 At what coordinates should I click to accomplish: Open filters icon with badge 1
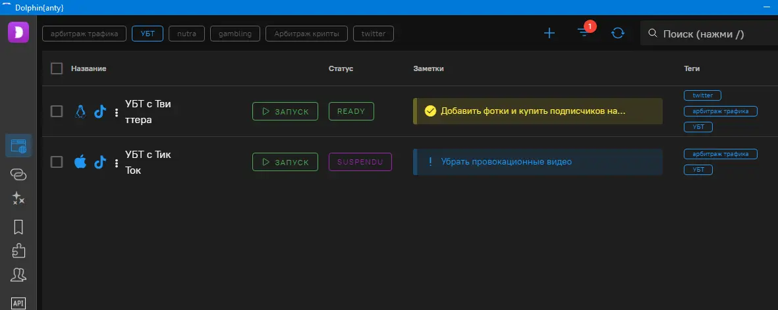(x=584, y=32)
